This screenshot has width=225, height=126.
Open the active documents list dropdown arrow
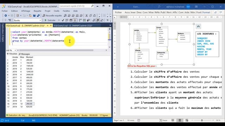point(110,26)
